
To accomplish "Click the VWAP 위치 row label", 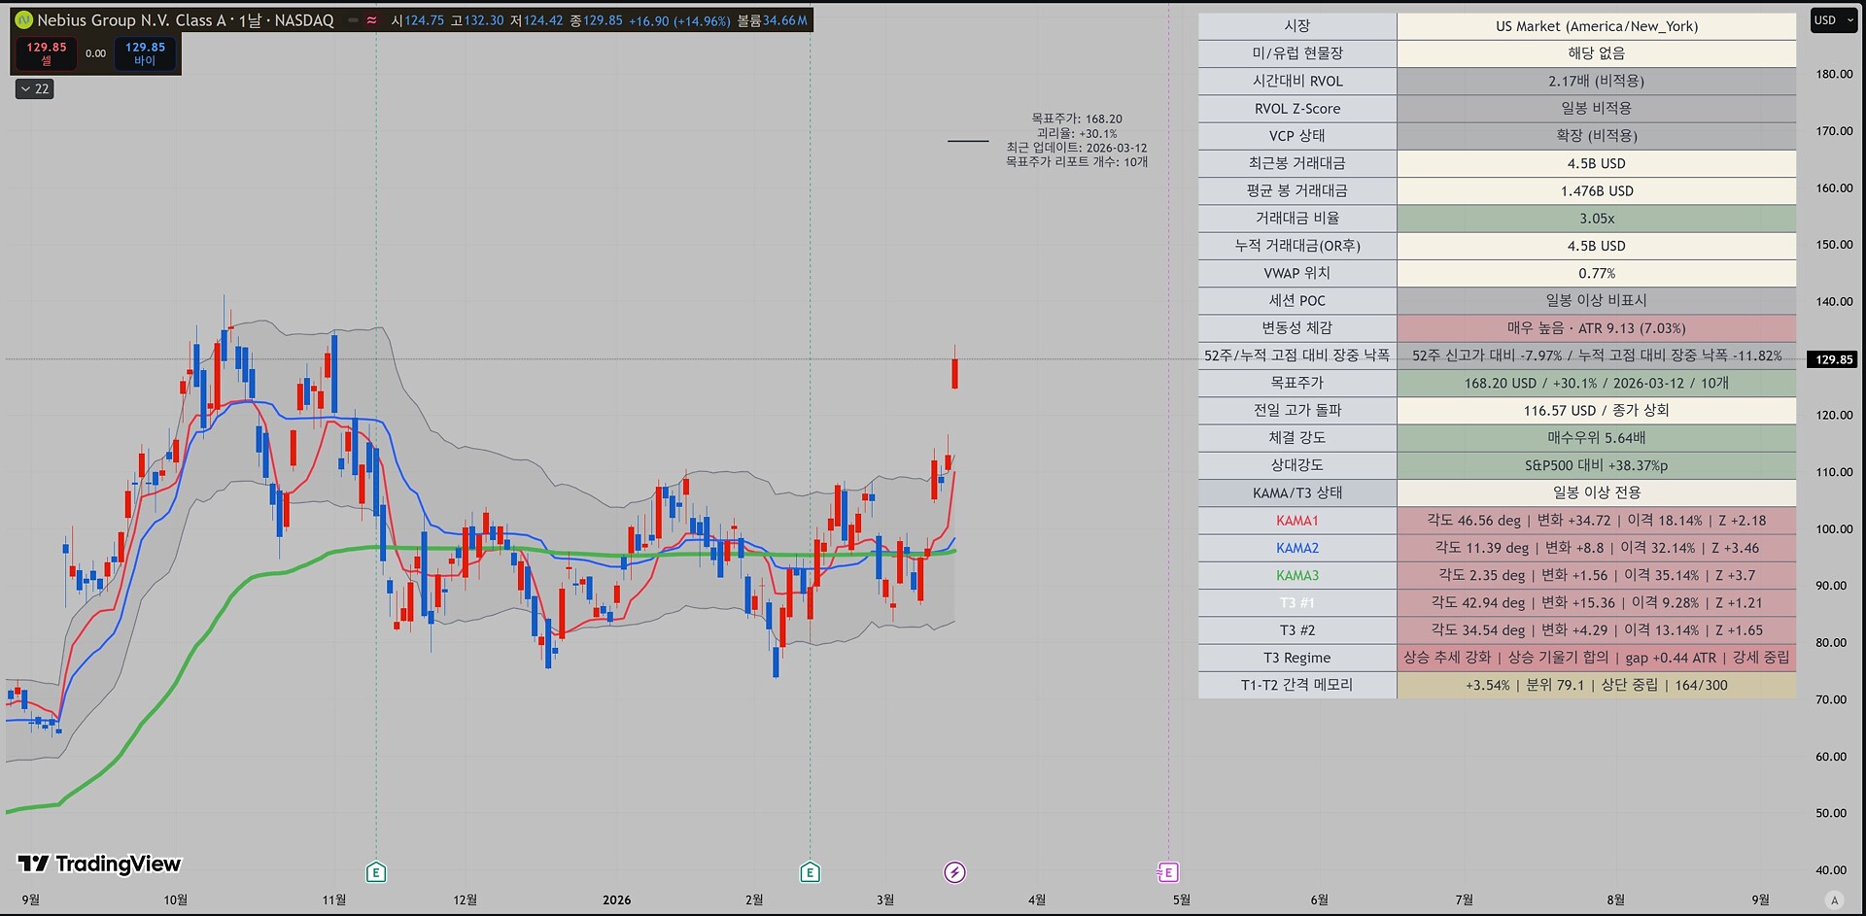I will click(1297, 274).
